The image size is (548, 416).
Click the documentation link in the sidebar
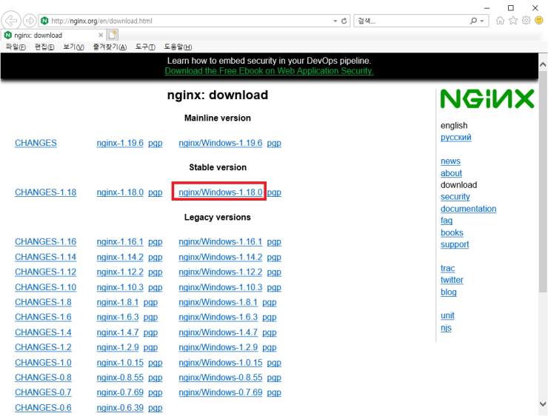[x=468, y=209]
